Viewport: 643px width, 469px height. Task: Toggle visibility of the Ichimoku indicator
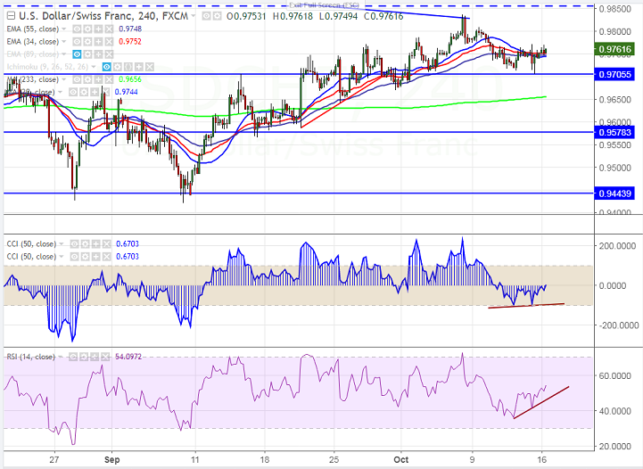coord(107,67)
